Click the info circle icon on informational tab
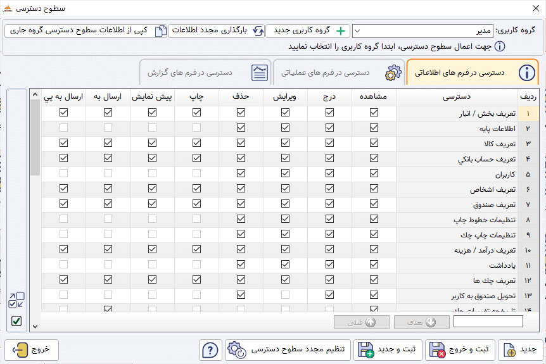 click(x=527, y=73)
